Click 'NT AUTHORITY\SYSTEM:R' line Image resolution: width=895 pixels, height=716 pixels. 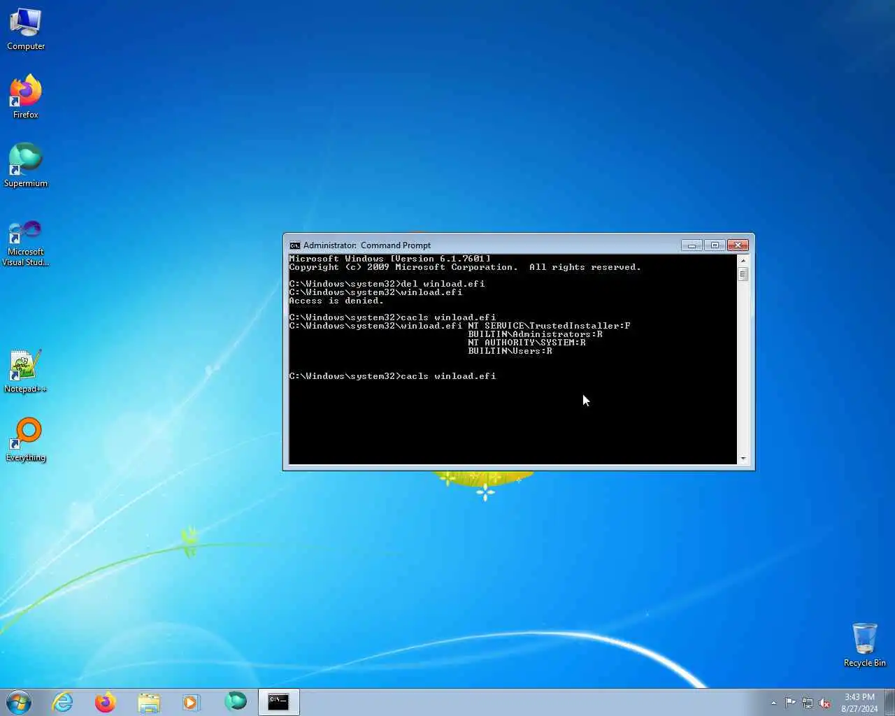coord(527,343)
